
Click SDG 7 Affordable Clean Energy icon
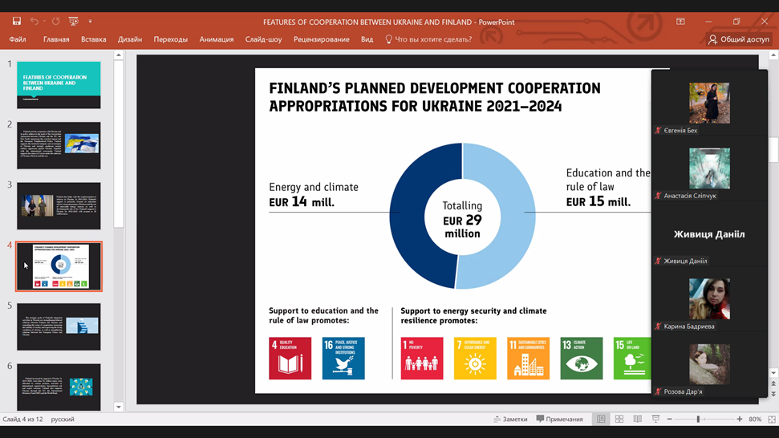tap(475, 359)
